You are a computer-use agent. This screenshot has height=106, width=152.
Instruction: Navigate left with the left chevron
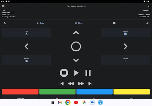click(26, 46)
